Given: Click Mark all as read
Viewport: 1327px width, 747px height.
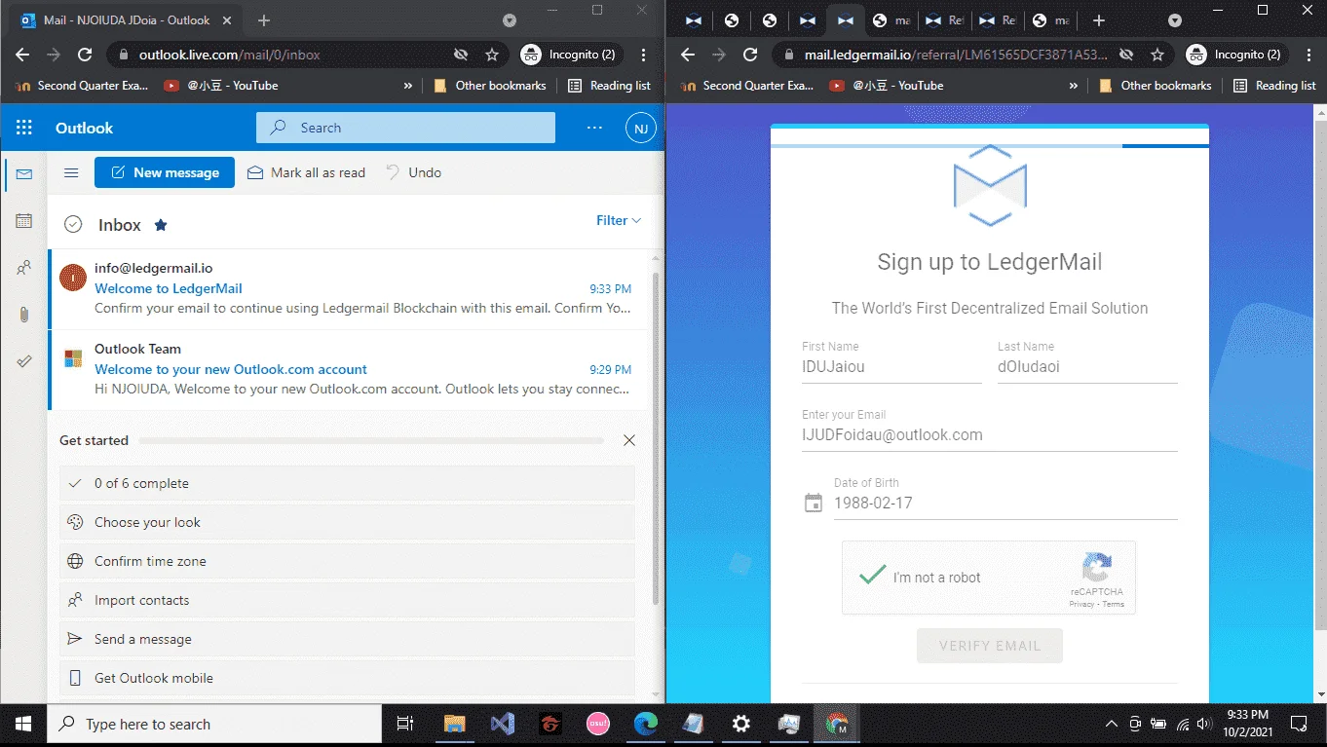Looking at the screenshot, I should coord(307,172).
